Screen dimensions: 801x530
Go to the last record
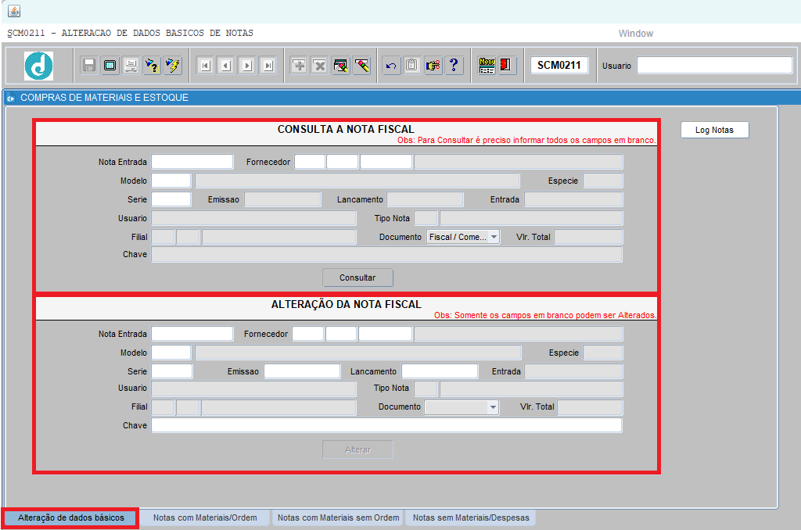click(268, 66)
